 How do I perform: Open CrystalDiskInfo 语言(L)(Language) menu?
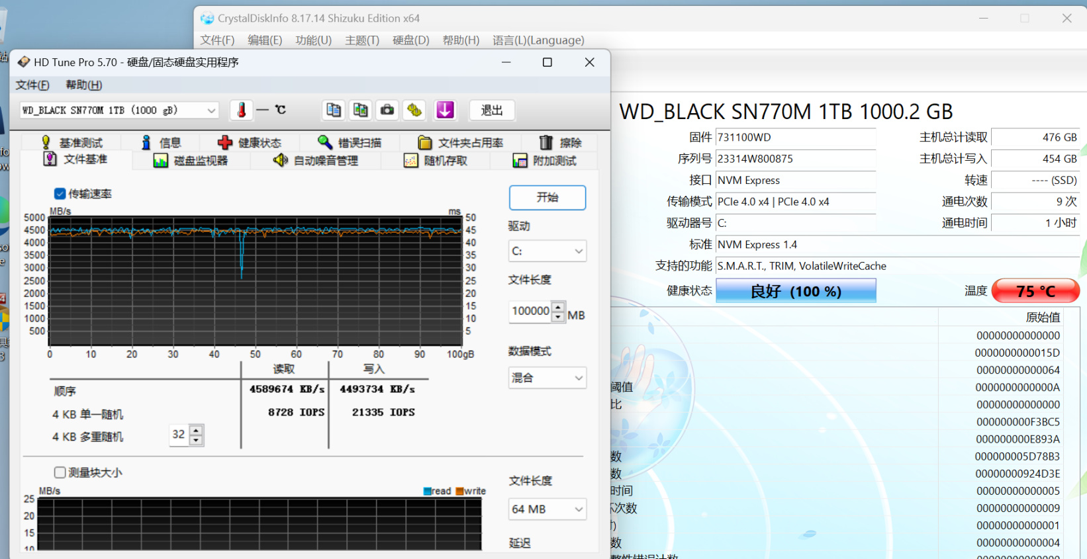[538, 40]
